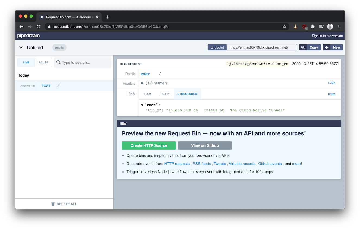This screenshot has width=360, height=229.
Task: Open the media control icon in toolbar
Action: (x=321, y=27)
